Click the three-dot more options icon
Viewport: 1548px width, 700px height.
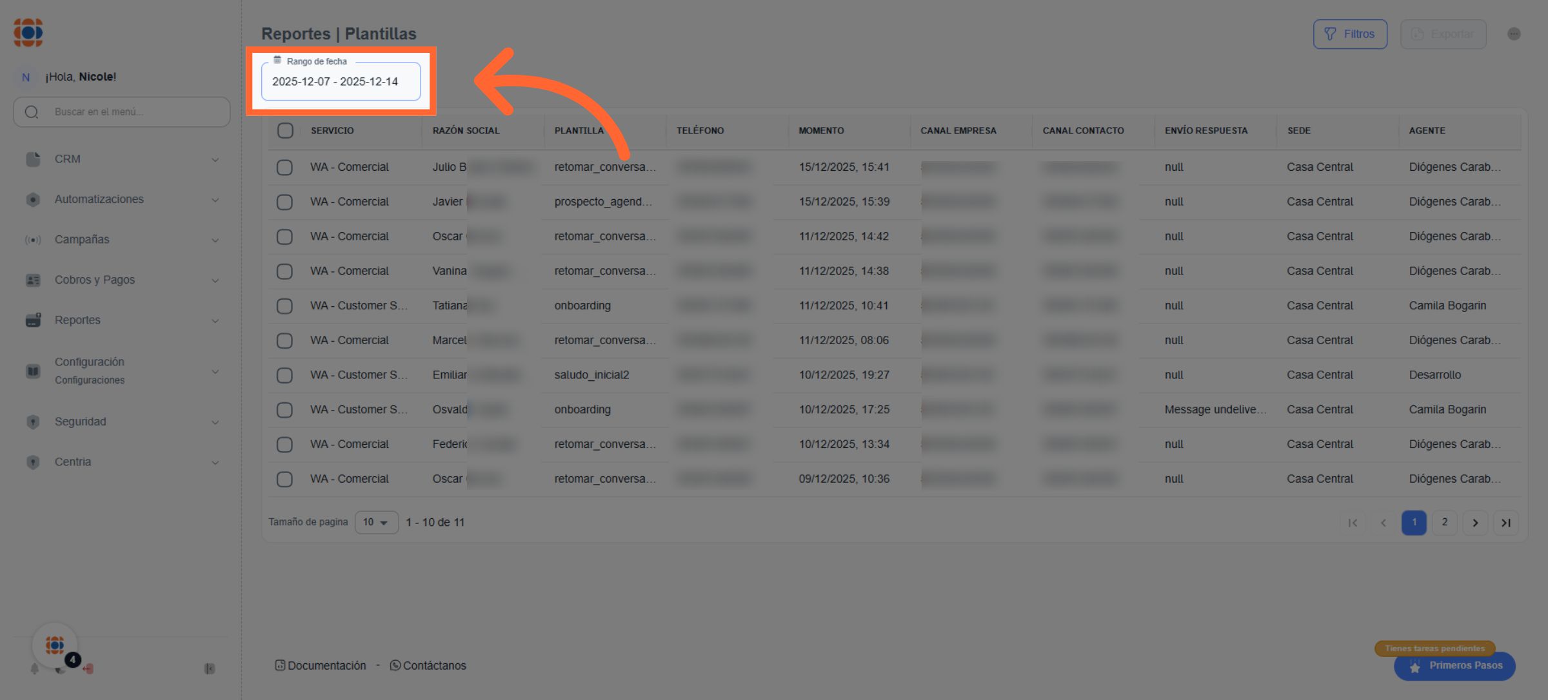coord(1514,34)
